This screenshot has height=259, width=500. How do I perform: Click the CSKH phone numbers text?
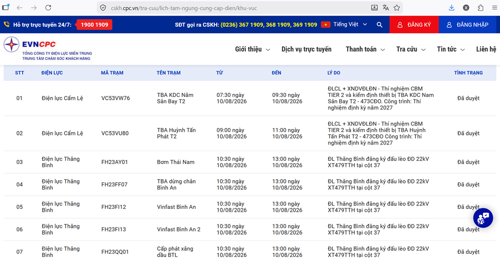(269, 24)
